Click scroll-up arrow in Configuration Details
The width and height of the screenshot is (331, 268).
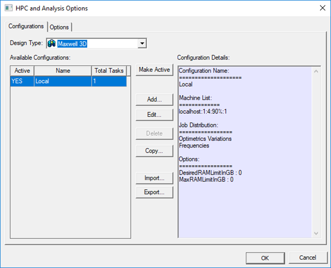pos(316,71)
